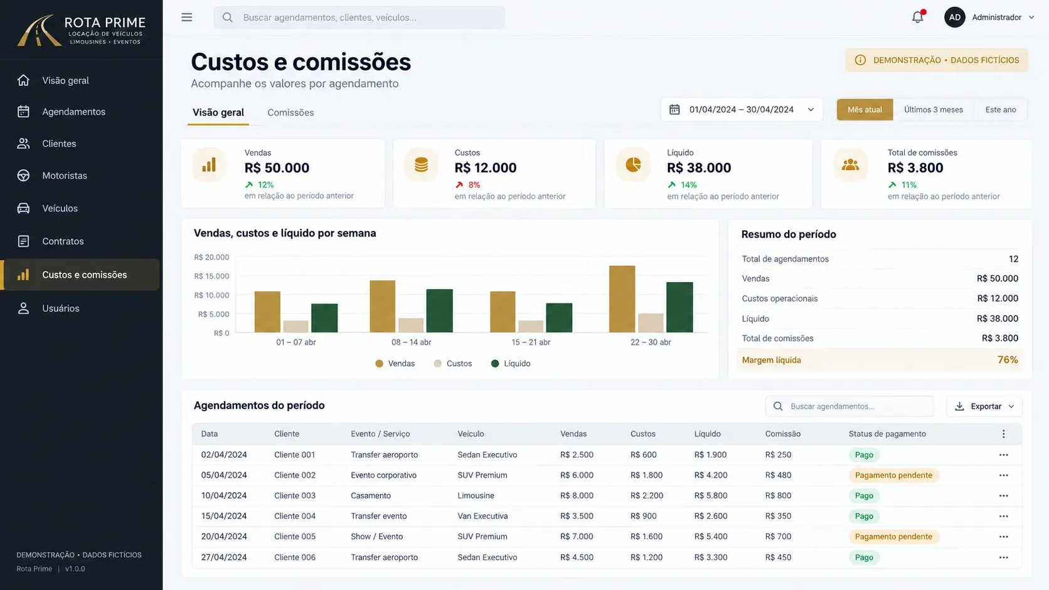This screenshot has height=590, width=1049.
Task: Click the Usuários person icon
Action: [x=24, y=308]
